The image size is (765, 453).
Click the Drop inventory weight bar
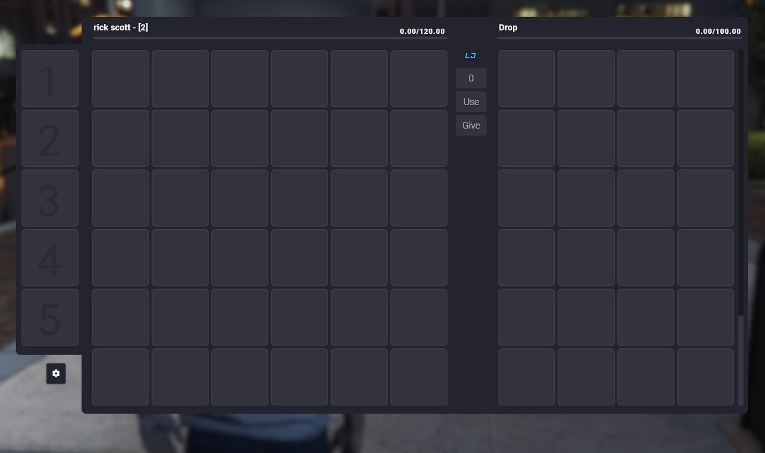[x=619, y=38]
